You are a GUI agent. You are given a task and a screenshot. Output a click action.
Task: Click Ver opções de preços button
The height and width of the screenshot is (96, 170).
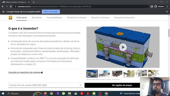pyautogui.click(x=122, y=85)
